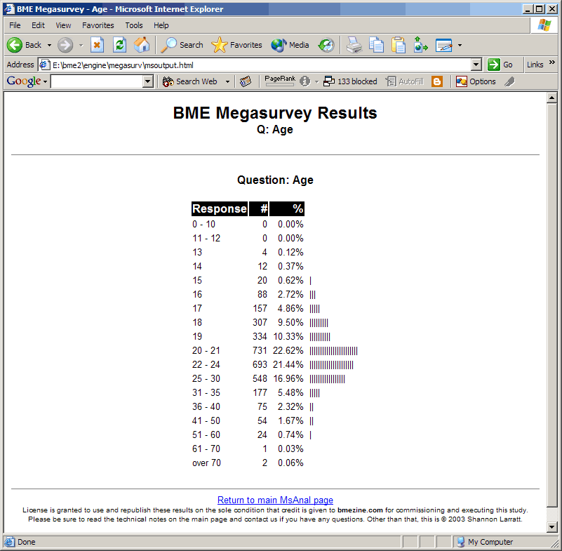
Task: Follow the Return to main MsAnal page link
Action: pos(275,500)
